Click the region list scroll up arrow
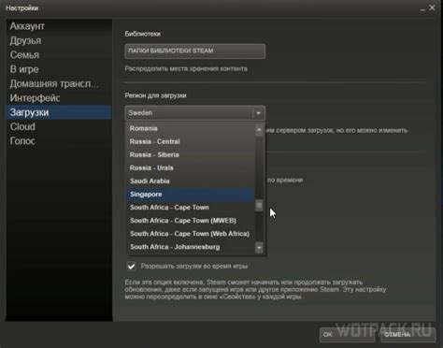Image resolution: width=443 pixels, height=348 pixels. tap(259, 129)
